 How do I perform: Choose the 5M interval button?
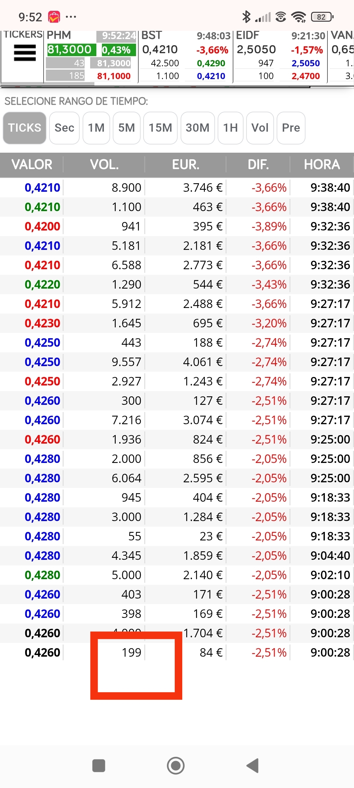point(127,128)
